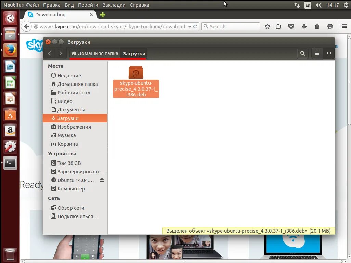Open system power menu icon

coord(346,5)
